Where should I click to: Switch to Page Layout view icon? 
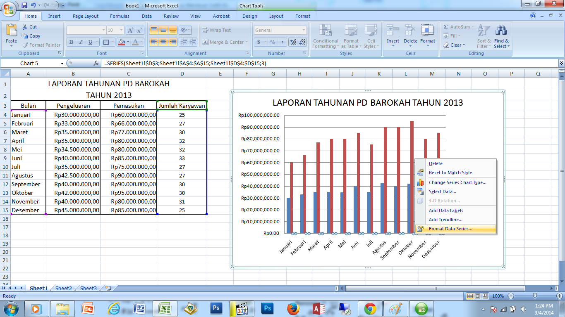(478, 296)
